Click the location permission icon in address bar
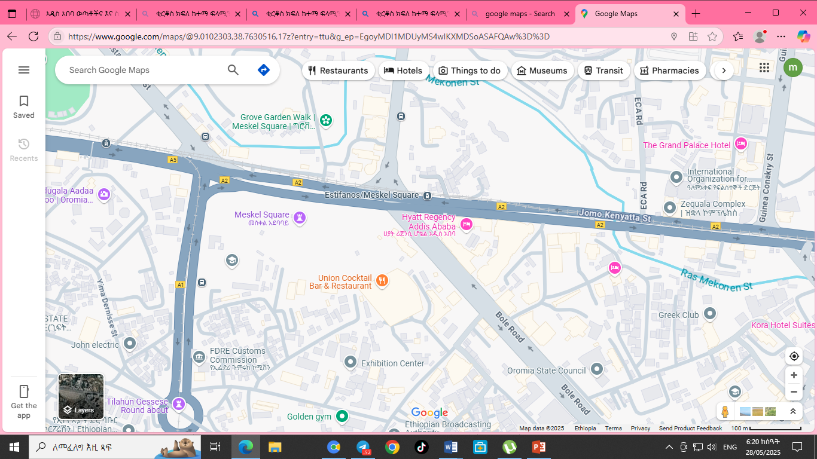This screenshot has height=459, width=817. (674, 36)
